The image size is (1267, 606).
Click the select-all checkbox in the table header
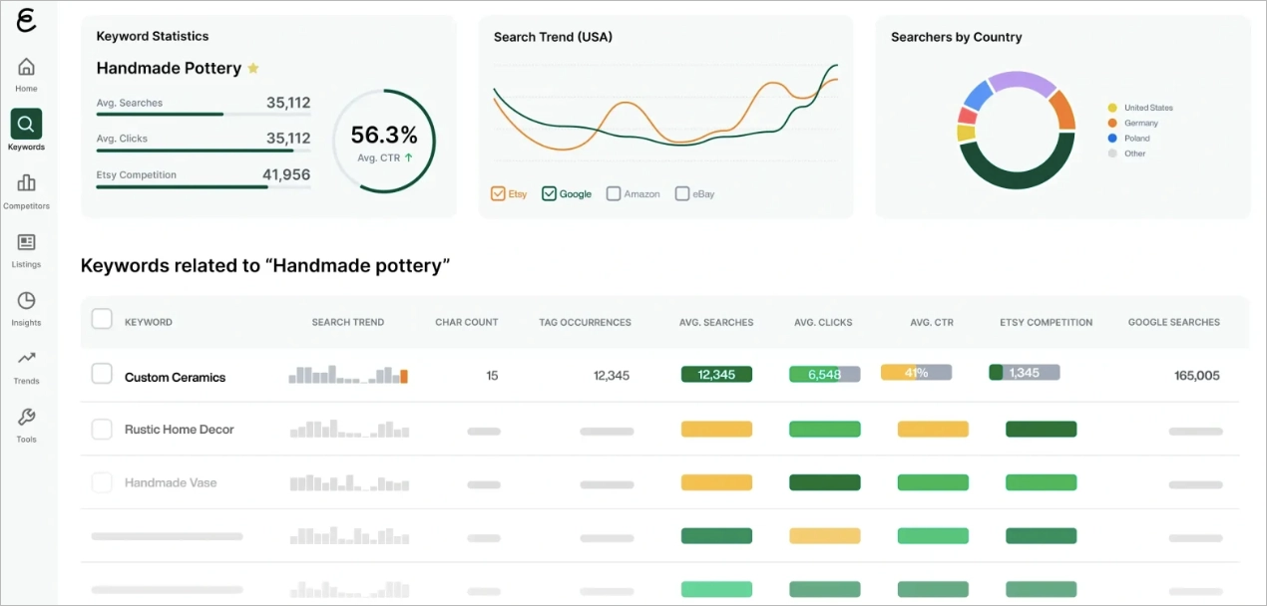(x=102, y=319)
